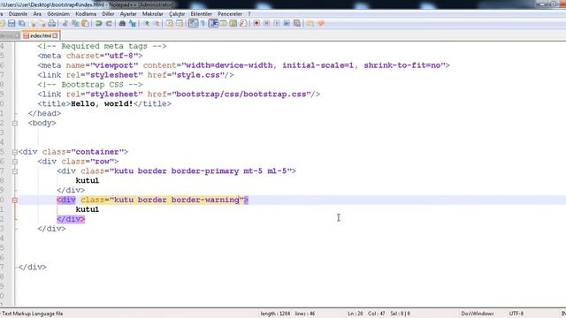Start macro recording with red dot icon

[x=256, y=24]
